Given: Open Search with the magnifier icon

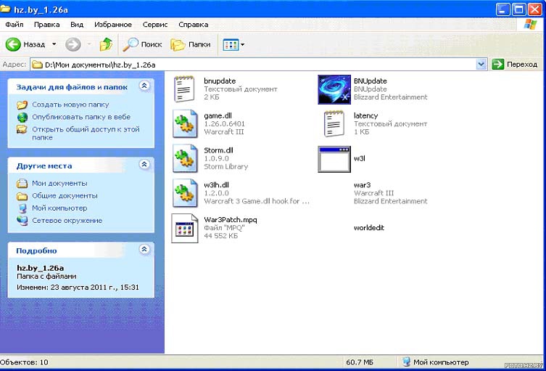Looking at the screenshot, I should click(131, 44).
